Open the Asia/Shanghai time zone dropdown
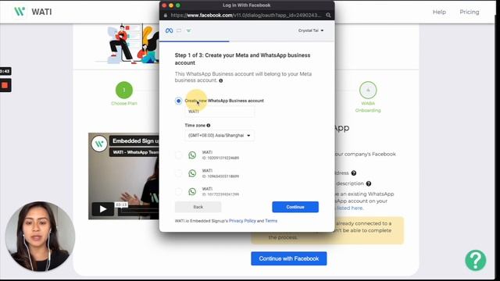This screenshot has height=281, width=500. point(220,135)
